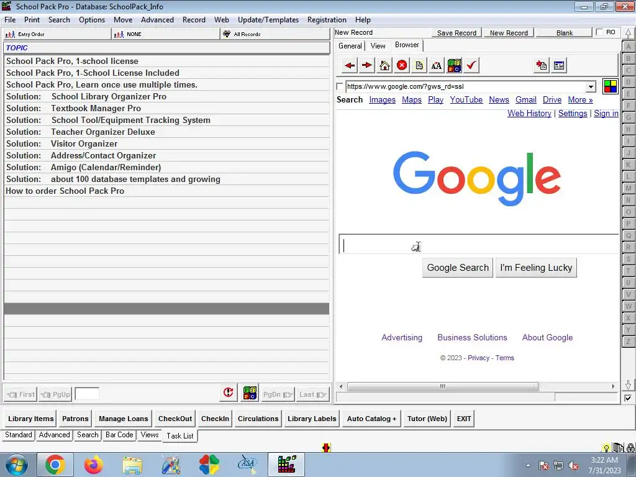
Task: Click the red checkmark icon
Action: pyautogui.click(x=472, y=65)
